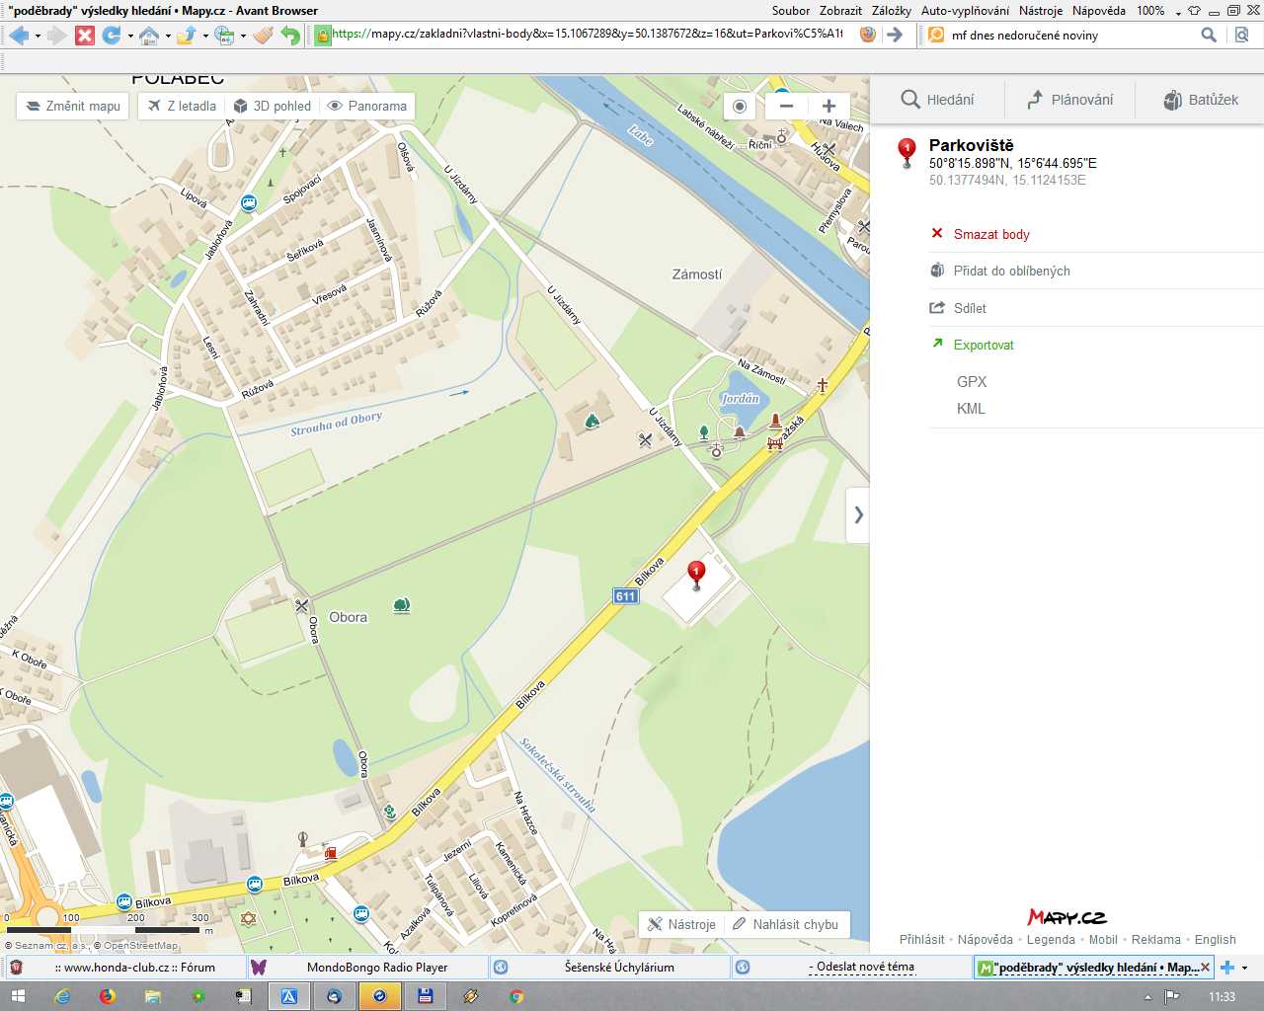The height and width of the screenshot is (1011, 1264).
Task: Go to the browser home page icon
Action: (149, 36)
